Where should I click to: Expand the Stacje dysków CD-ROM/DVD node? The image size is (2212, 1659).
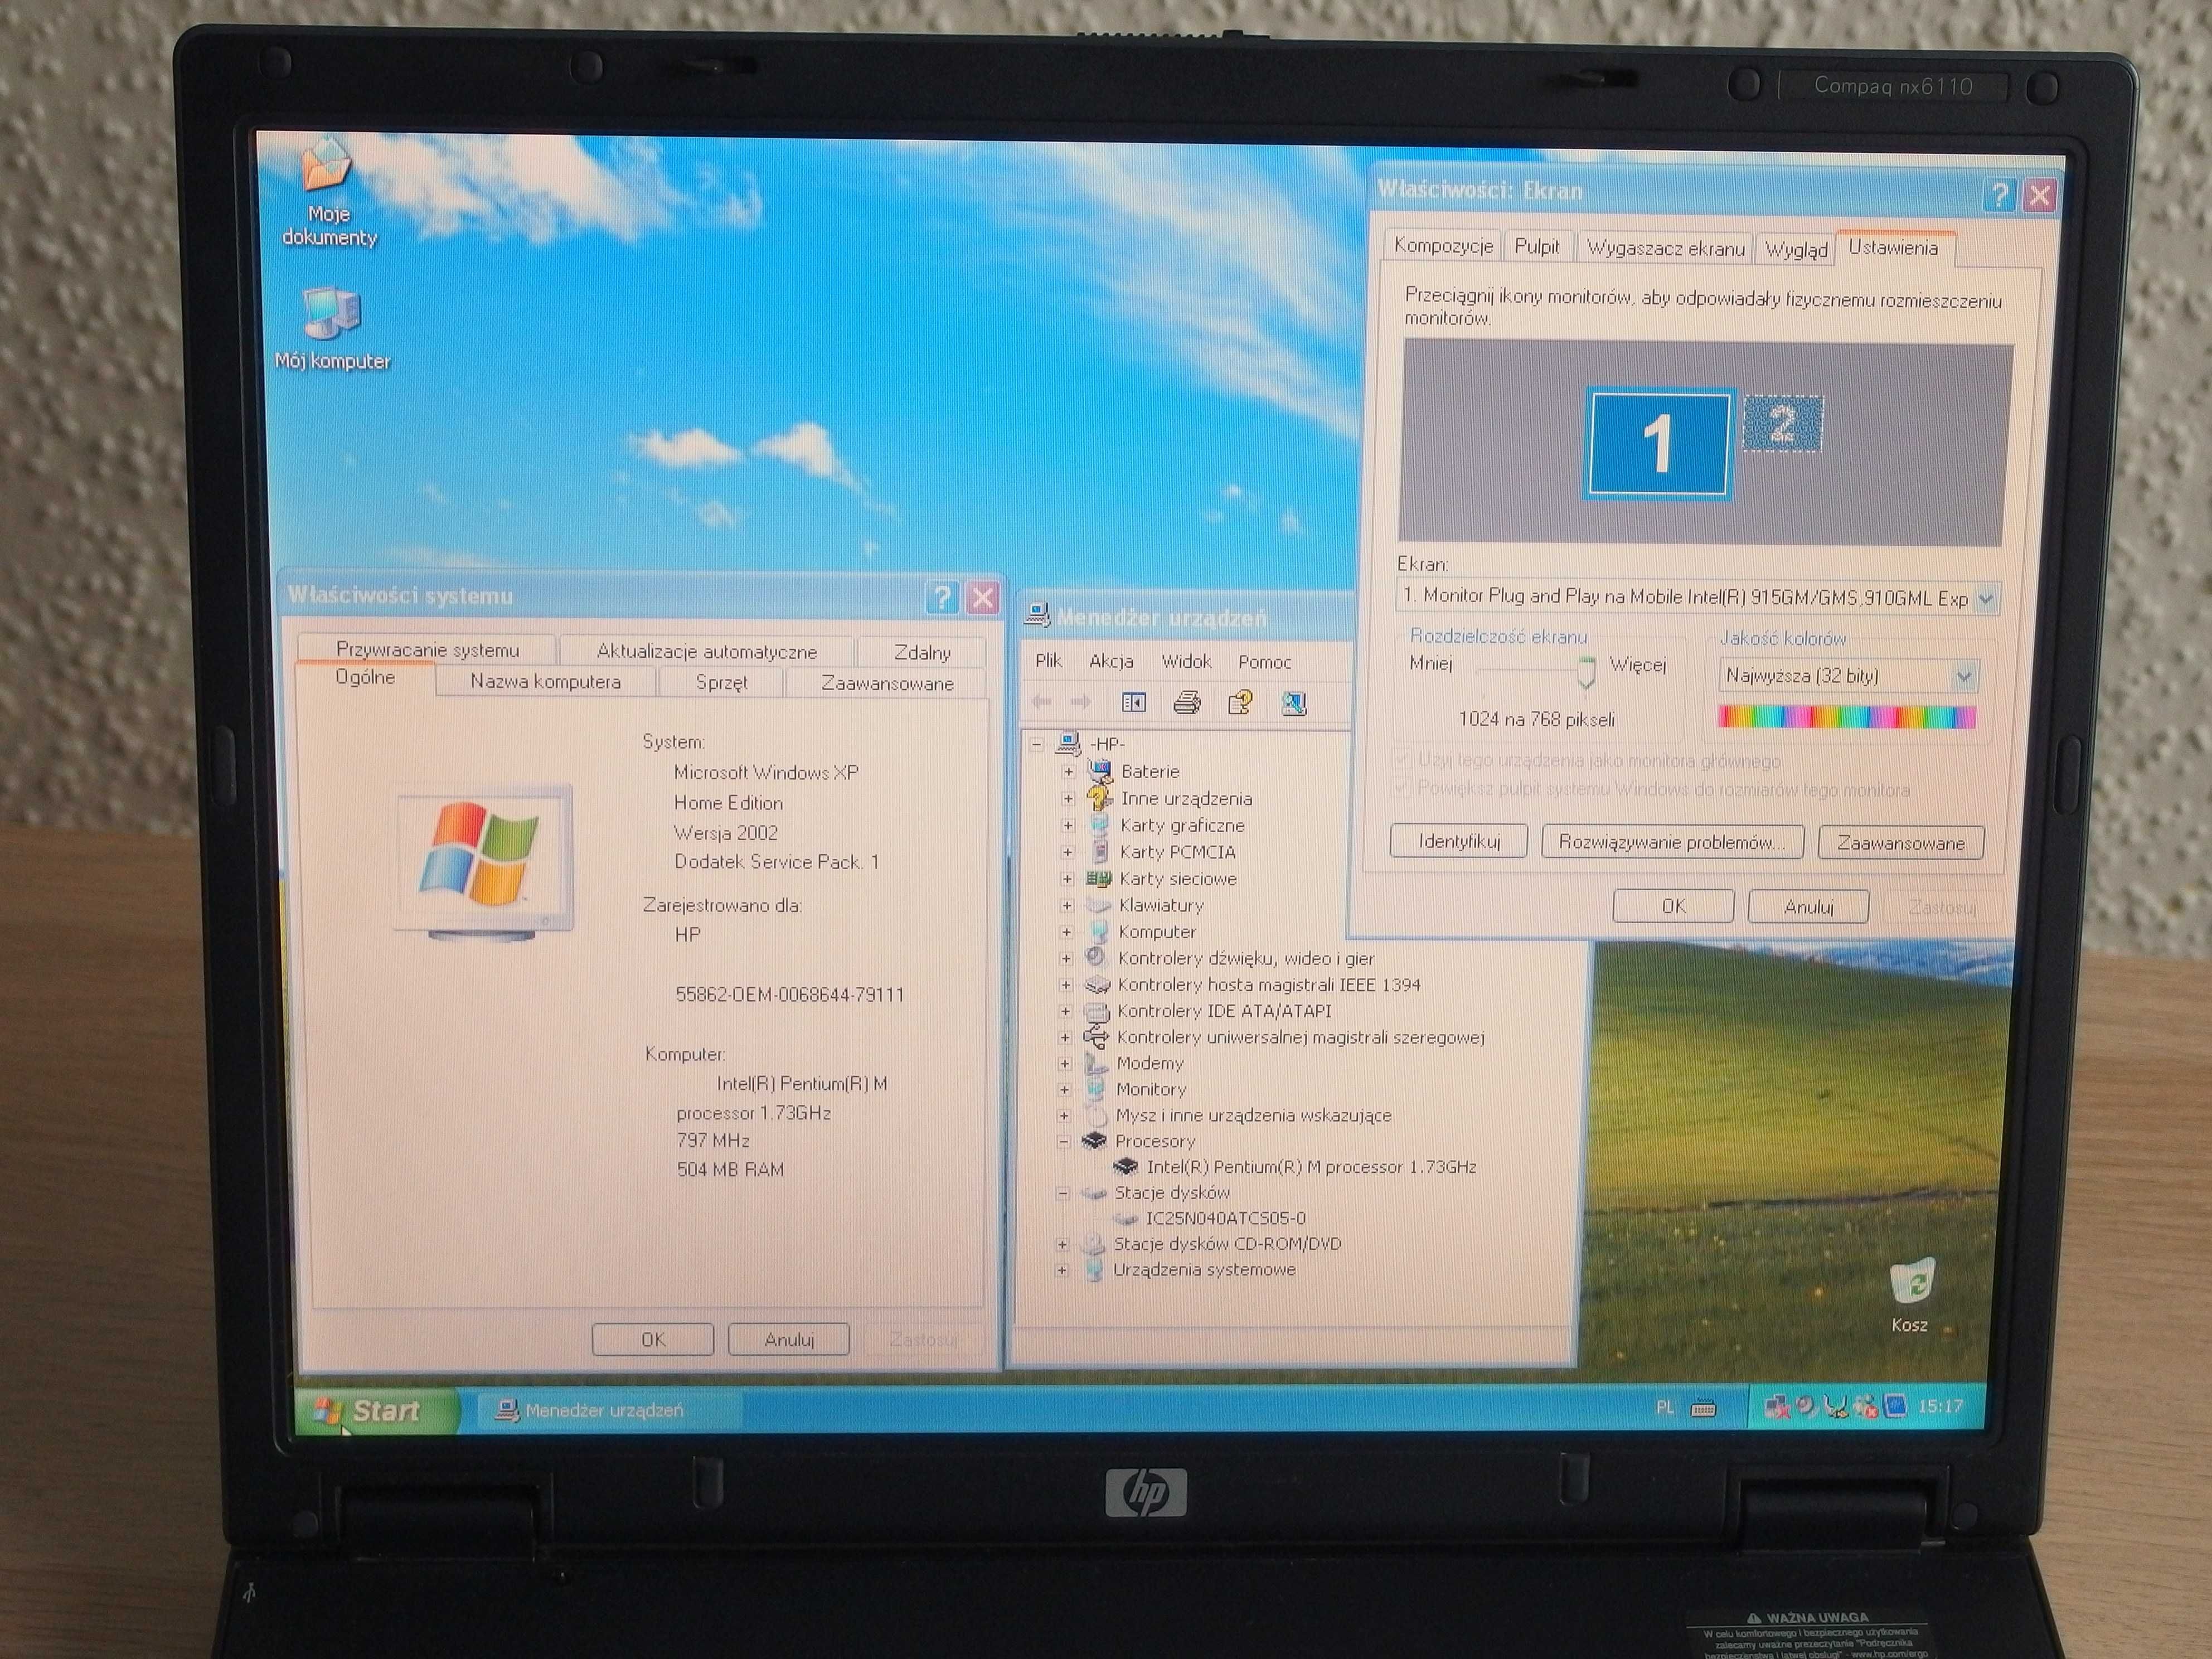point(1063,1245)
